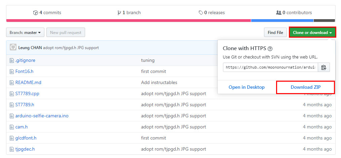The height and width of the screenshot is (158, 341).
Task: Open the Branch: master dropdown
Action: coord(25,33)
